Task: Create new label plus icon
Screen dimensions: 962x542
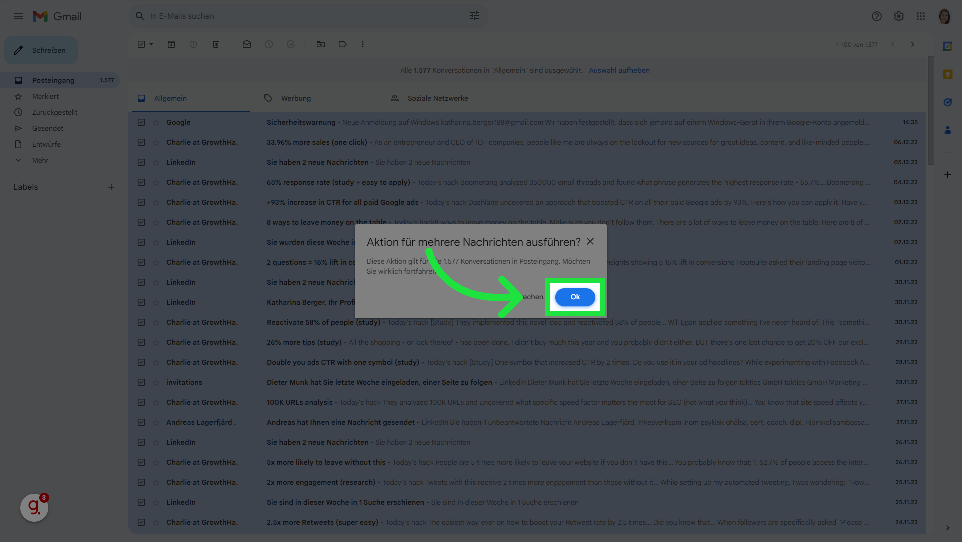Action: pyautogui.click(x=111, y=187)
